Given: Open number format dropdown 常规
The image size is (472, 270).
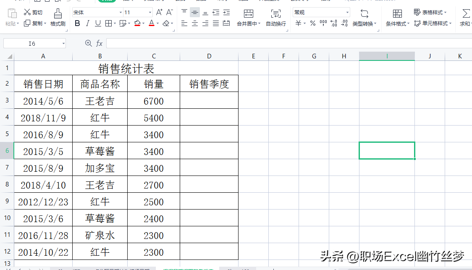Looking at the screenshot, I should click(x=347, y=12).
